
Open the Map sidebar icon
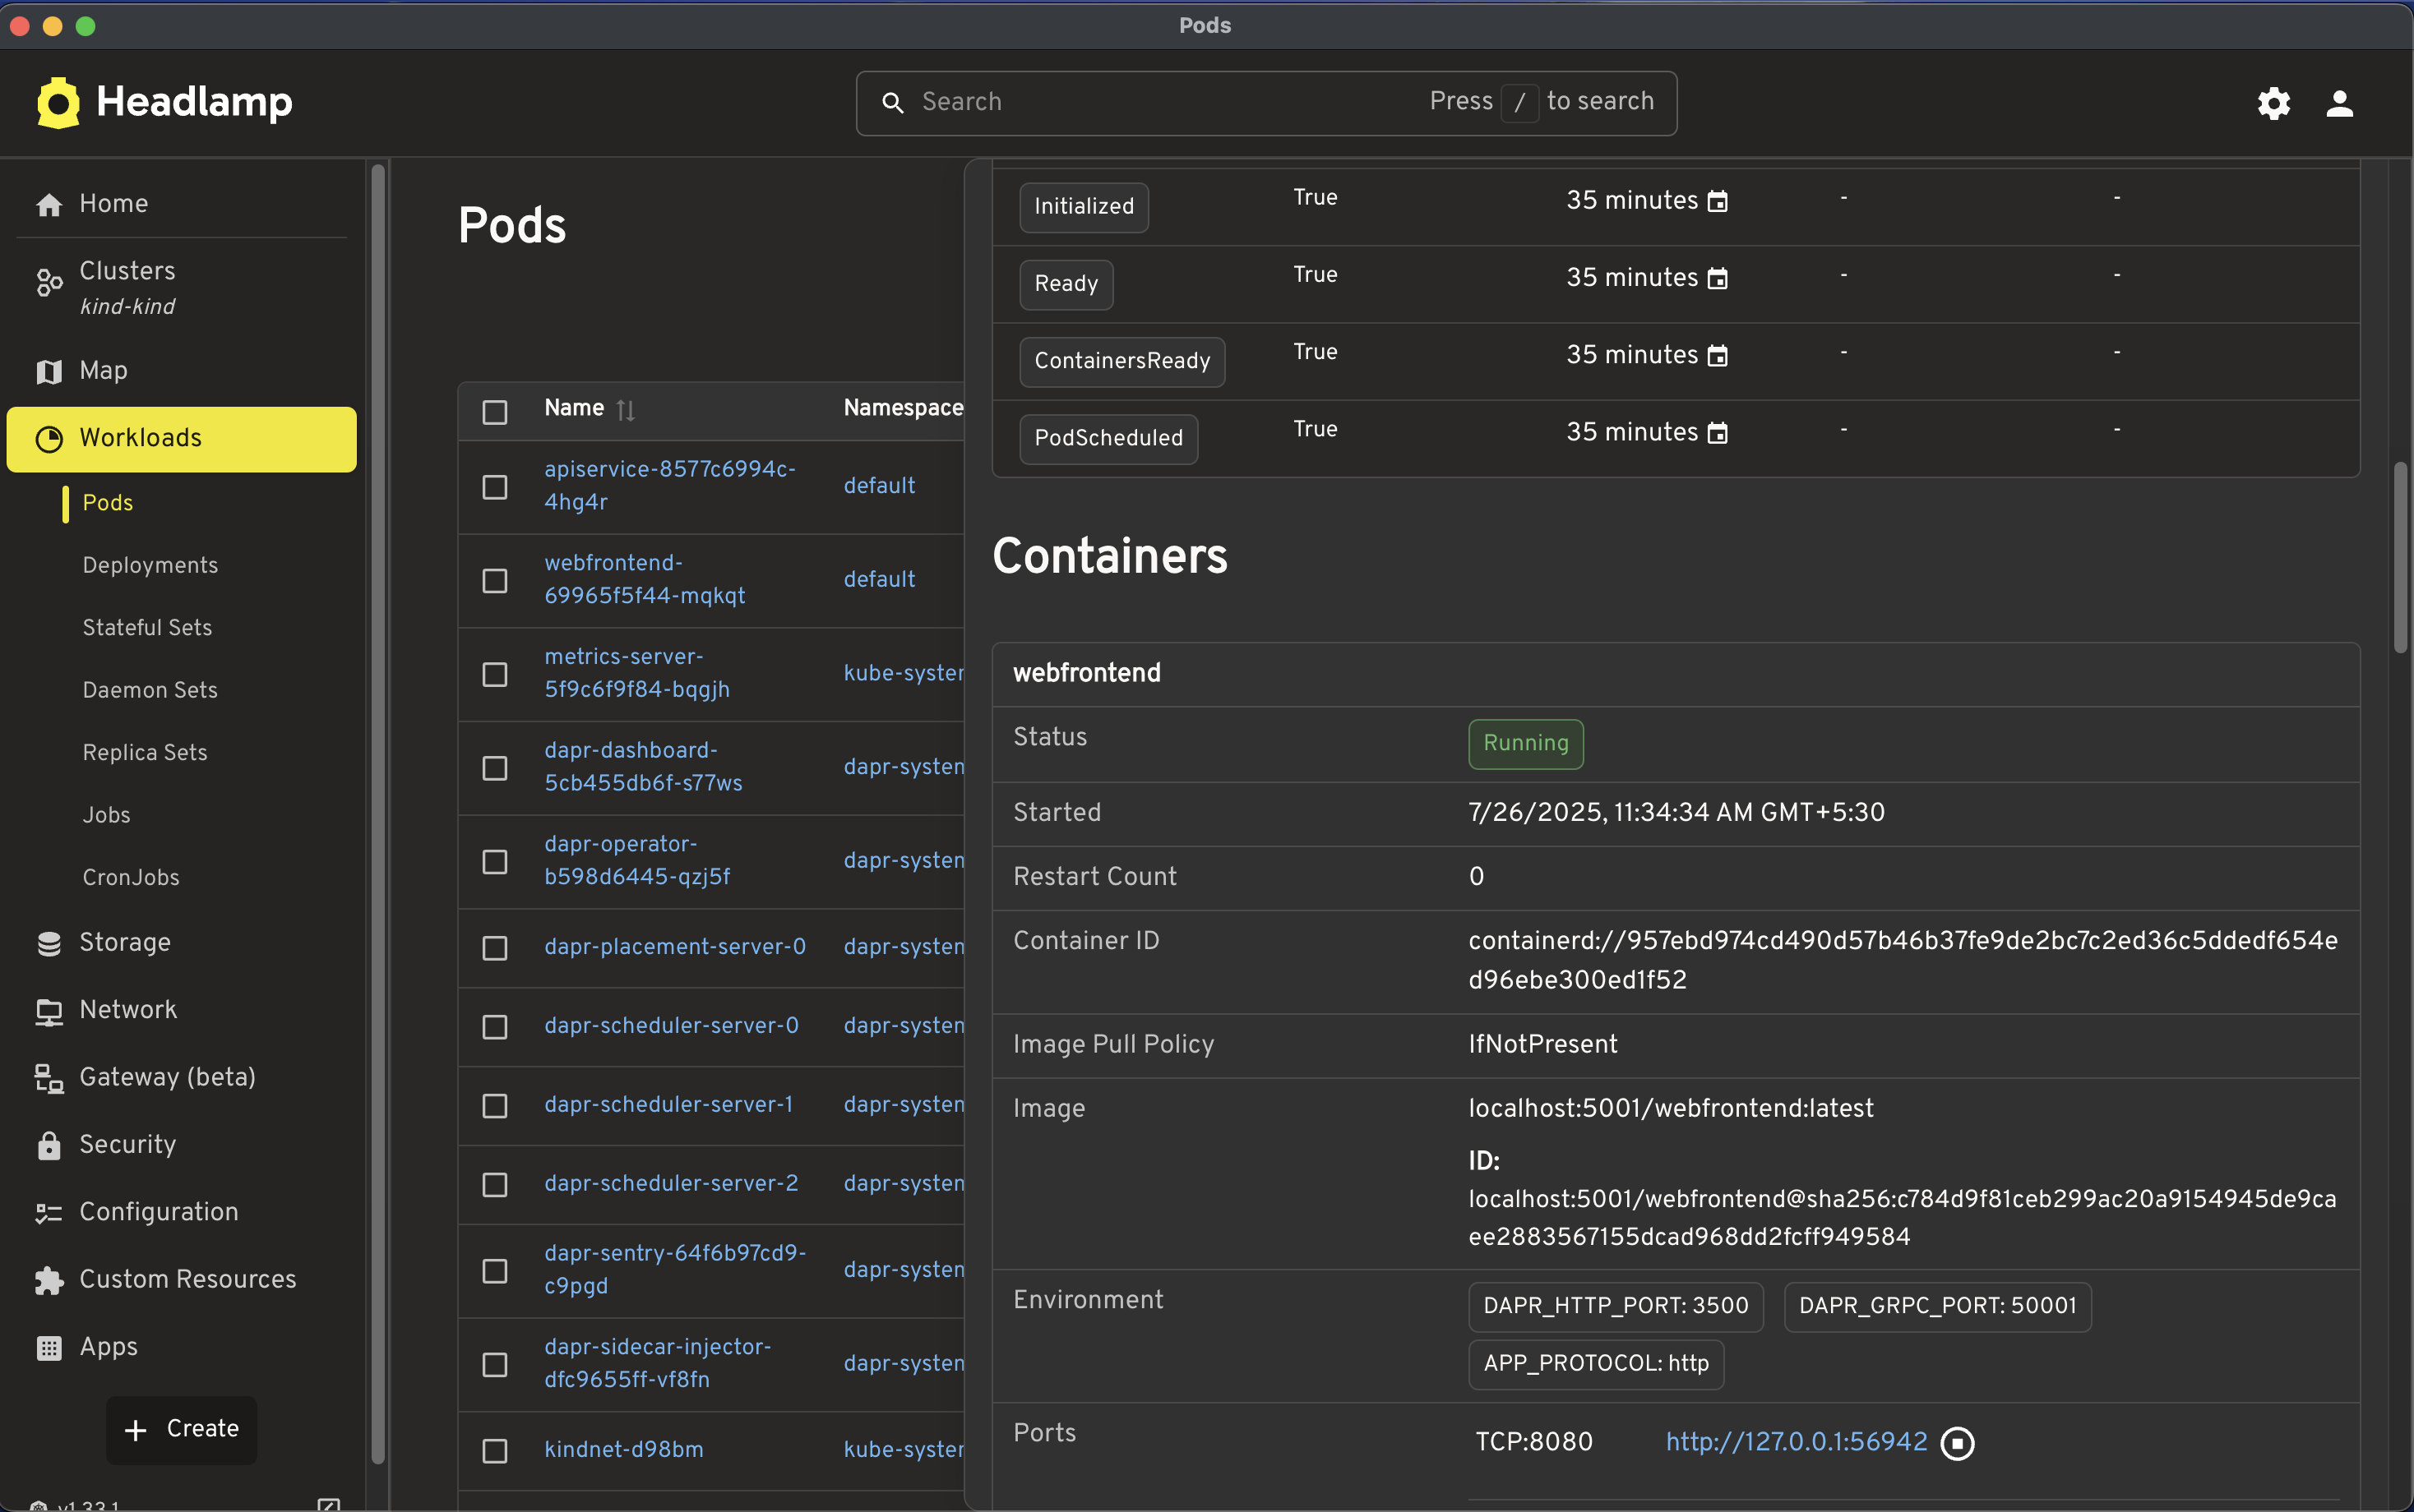pos(49,371)
